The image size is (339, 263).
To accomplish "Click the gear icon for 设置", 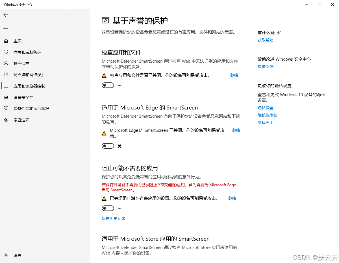I will point(6,255).
